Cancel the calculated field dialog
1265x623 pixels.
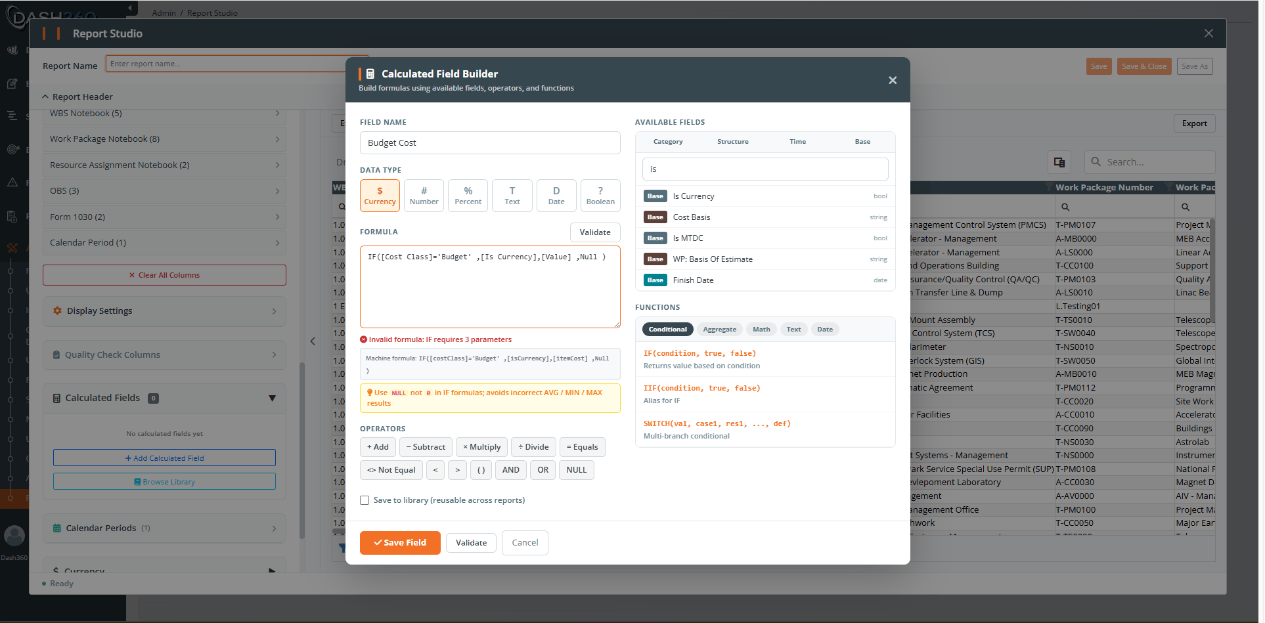(525, 543)
